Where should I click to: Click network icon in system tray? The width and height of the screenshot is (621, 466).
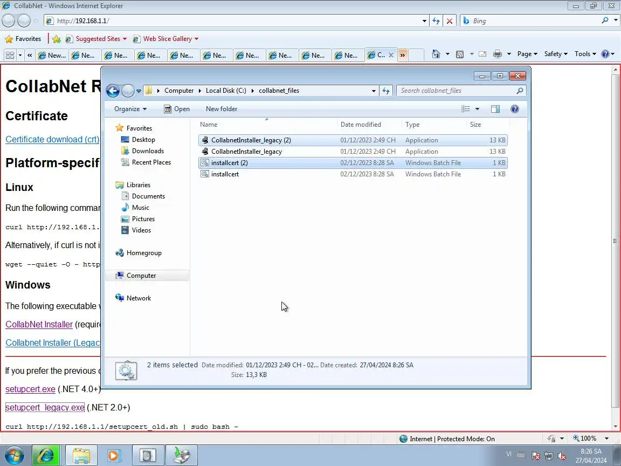(x=549, y=456)
